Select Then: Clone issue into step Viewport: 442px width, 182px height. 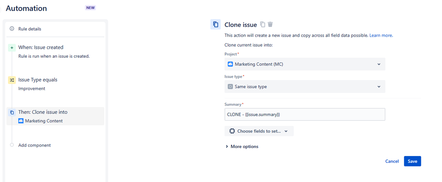pyautogui.click(x=43, y=112)
